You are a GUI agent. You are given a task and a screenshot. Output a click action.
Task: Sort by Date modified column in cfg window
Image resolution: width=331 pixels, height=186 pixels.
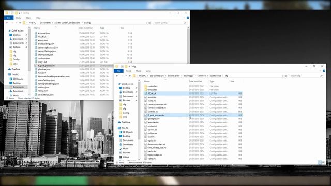195,82
